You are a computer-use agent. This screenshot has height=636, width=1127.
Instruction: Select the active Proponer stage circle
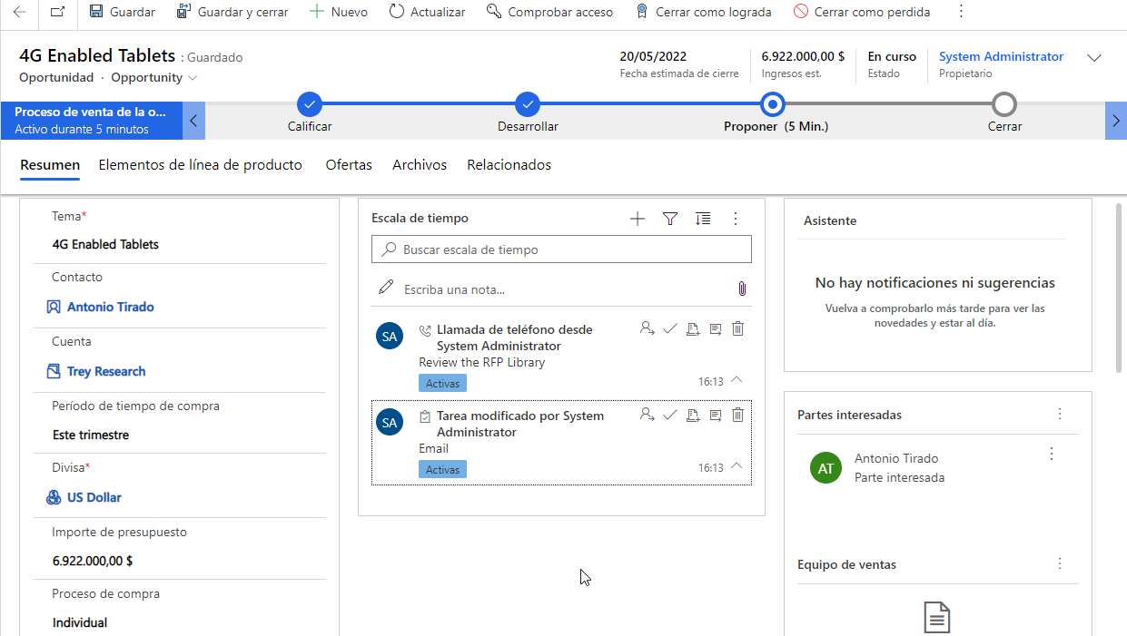pyautogui.click(x=773, y=103)
